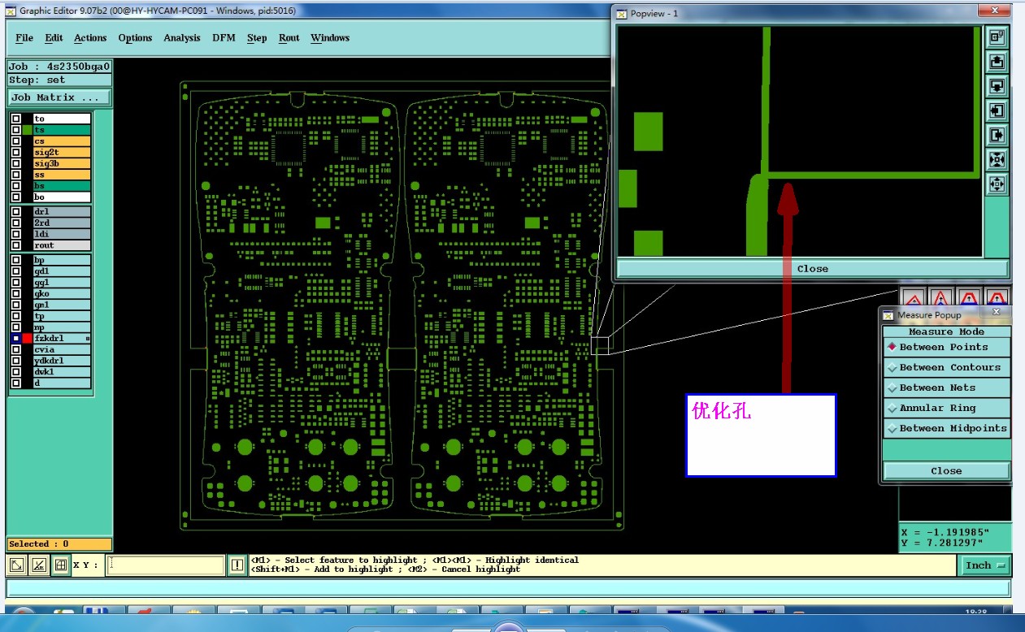Click green color swatch of layer ts
Image resolution: width=1025 pixels, height=632 pixels.
click(x=27, y=130)
